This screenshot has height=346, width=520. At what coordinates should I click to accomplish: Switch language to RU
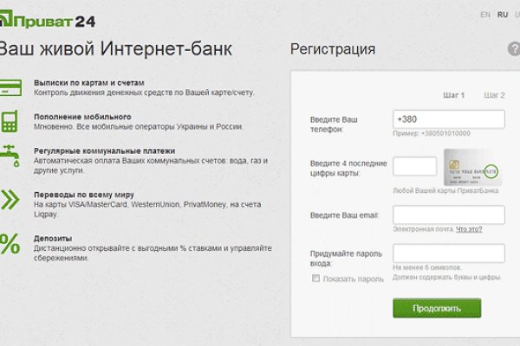502,16
